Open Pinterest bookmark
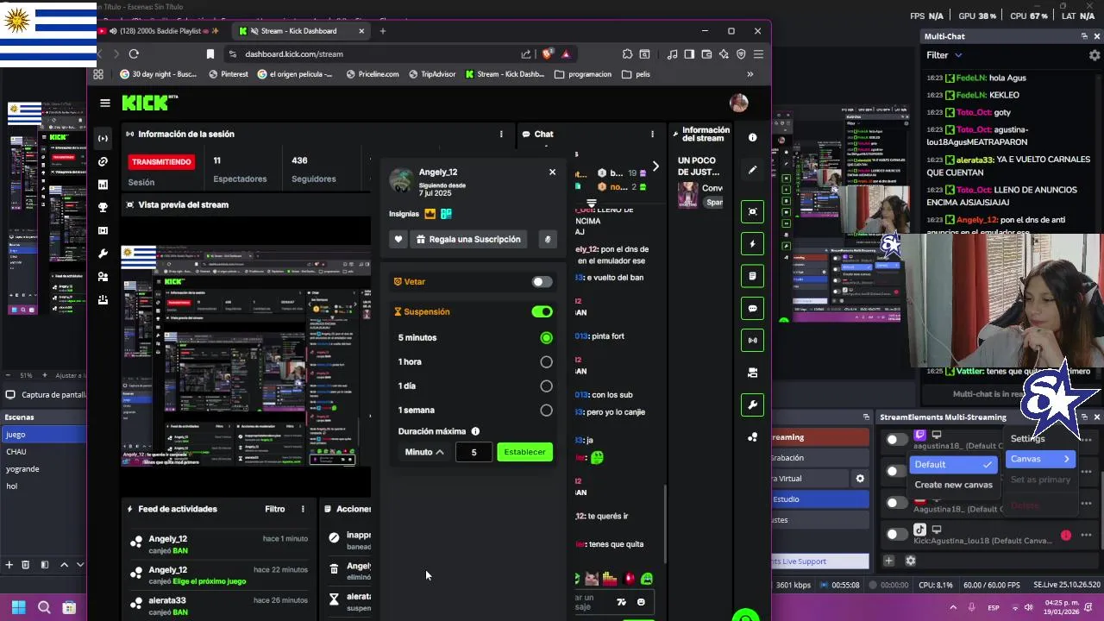The image size is (1104, 621). [228, 74]
